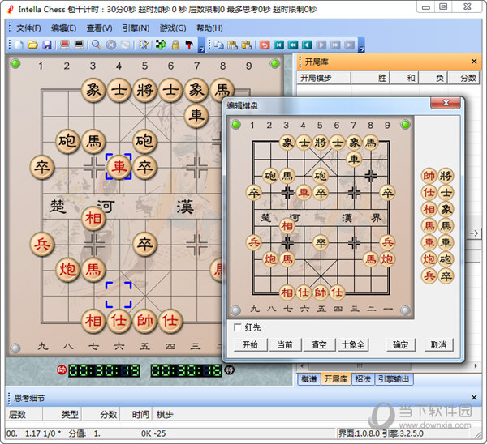Click the red undo arrow icon
The height and width of the screenshot is (444, 487).
(265, 45)
